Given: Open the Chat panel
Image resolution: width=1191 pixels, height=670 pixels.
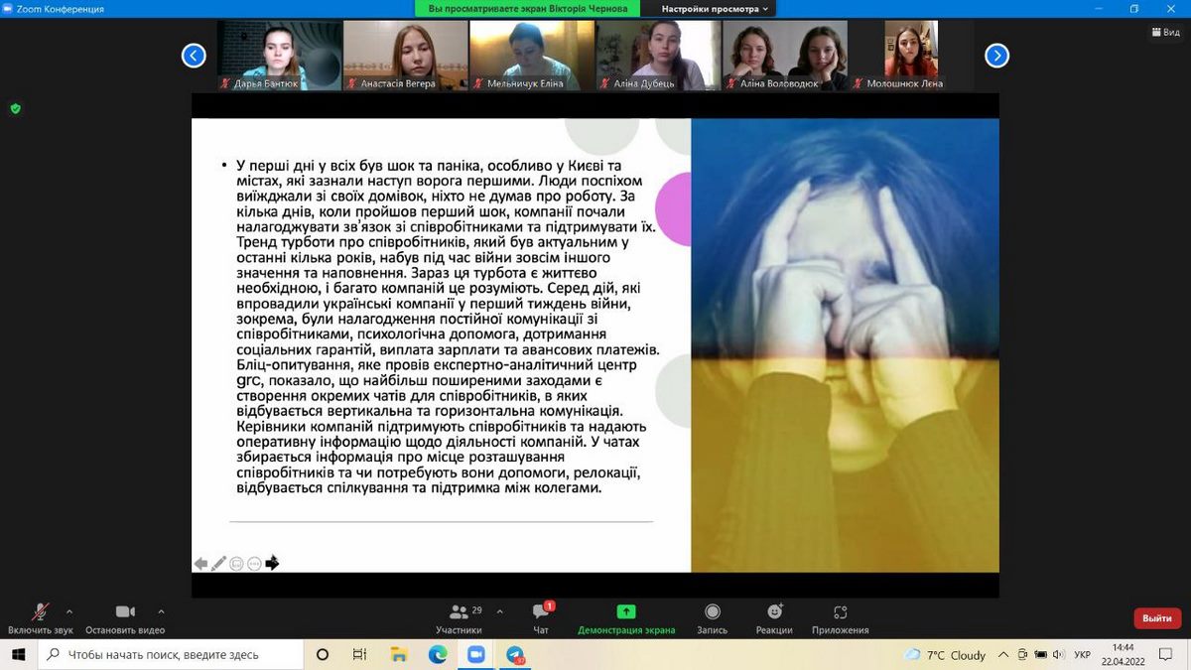Looking at the screenshot, I should (x=541, y=617).
